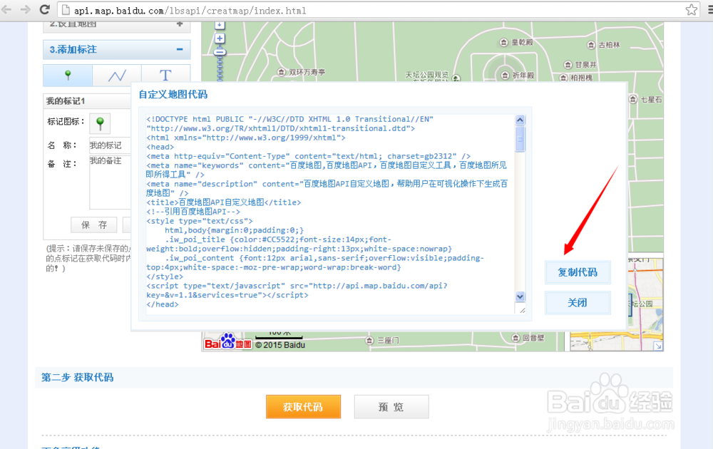The height and width of the screenshot is (449, 713).
Task: Click the code scrollbar thumb
Action: pos(520,138)
